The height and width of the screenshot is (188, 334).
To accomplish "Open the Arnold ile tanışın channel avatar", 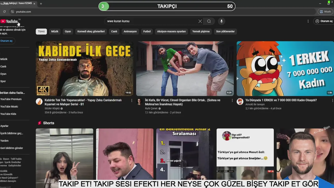I will coord(240,102).
